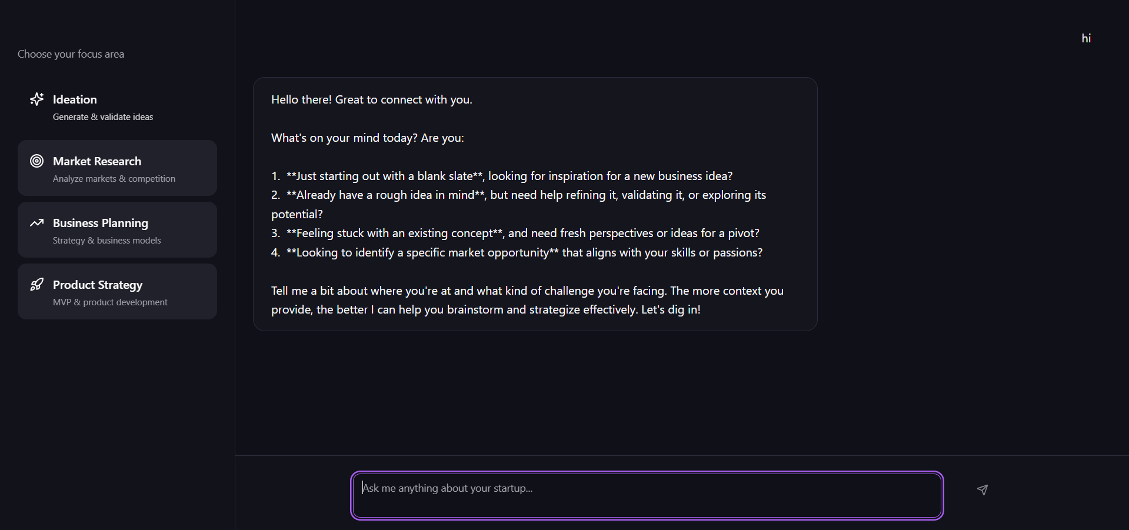Click the 'Feeling stuck with an existing concept' line

[x=522, y=234]
